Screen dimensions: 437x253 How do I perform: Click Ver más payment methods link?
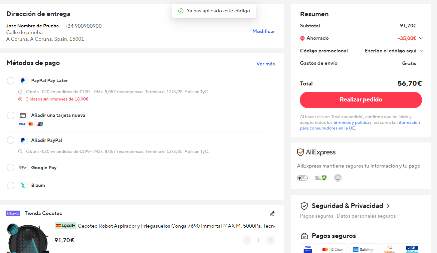266,64
